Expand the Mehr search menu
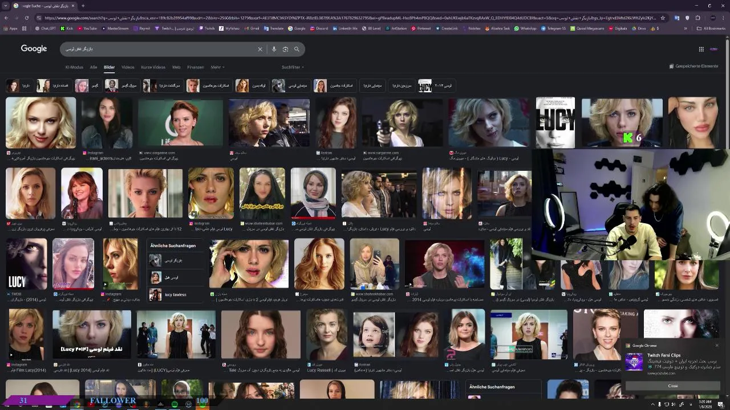 coord(217,67)
